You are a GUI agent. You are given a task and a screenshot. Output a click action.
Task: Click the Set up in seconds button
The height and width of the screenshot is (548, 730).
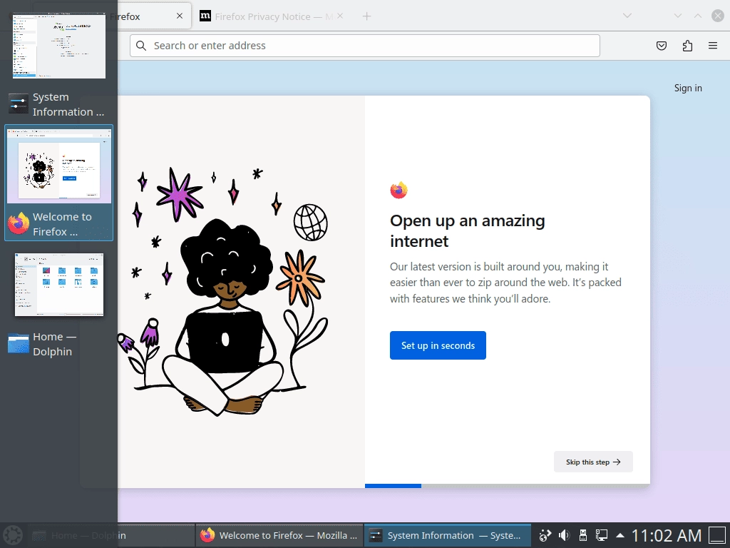[x=438, y=345]
